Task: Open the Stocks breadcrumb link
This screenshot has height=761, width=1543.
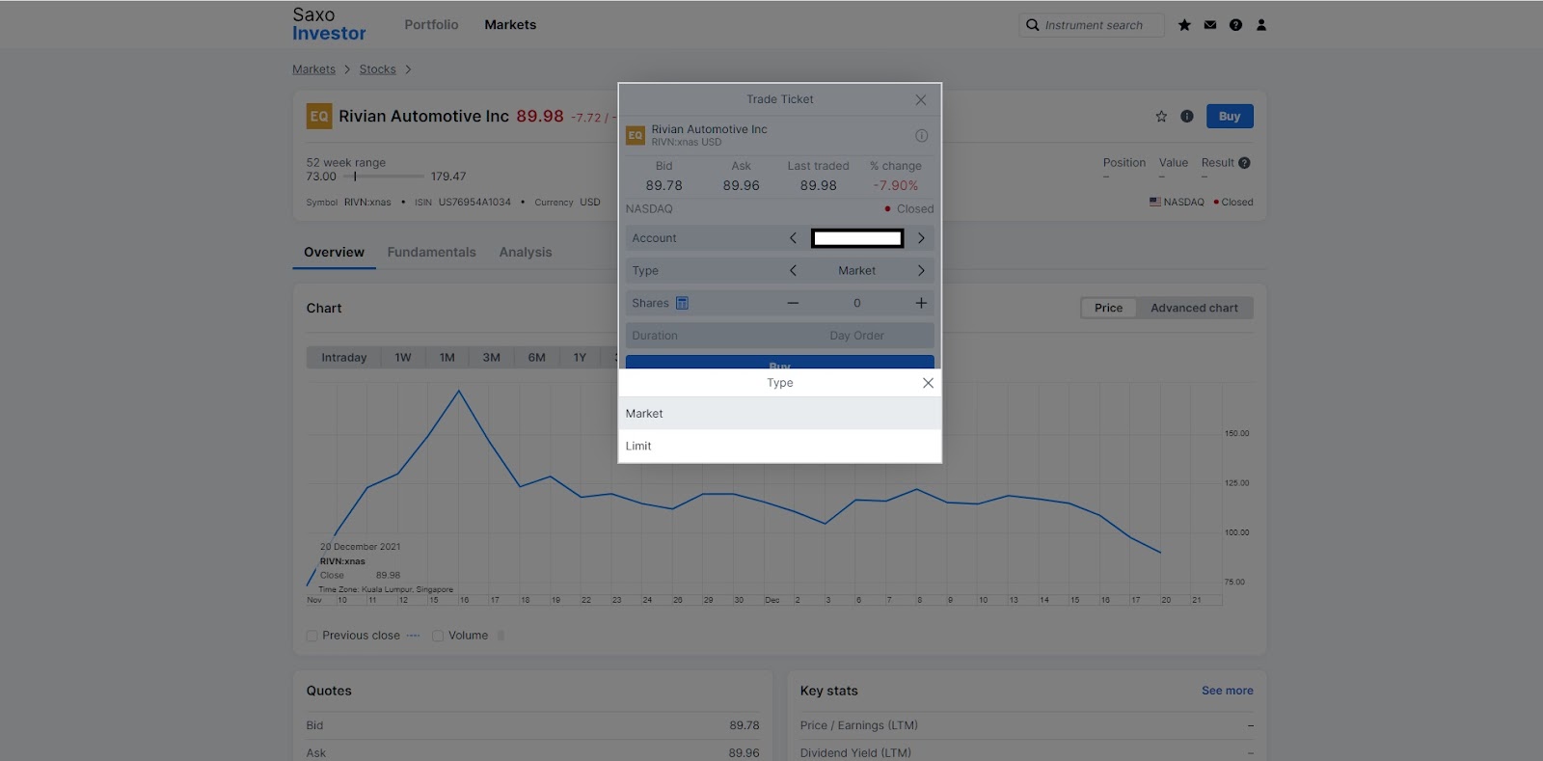Action: tap(378, 69)
